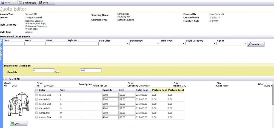Click the Mary Pintarelli creator name

coord(216,14)
